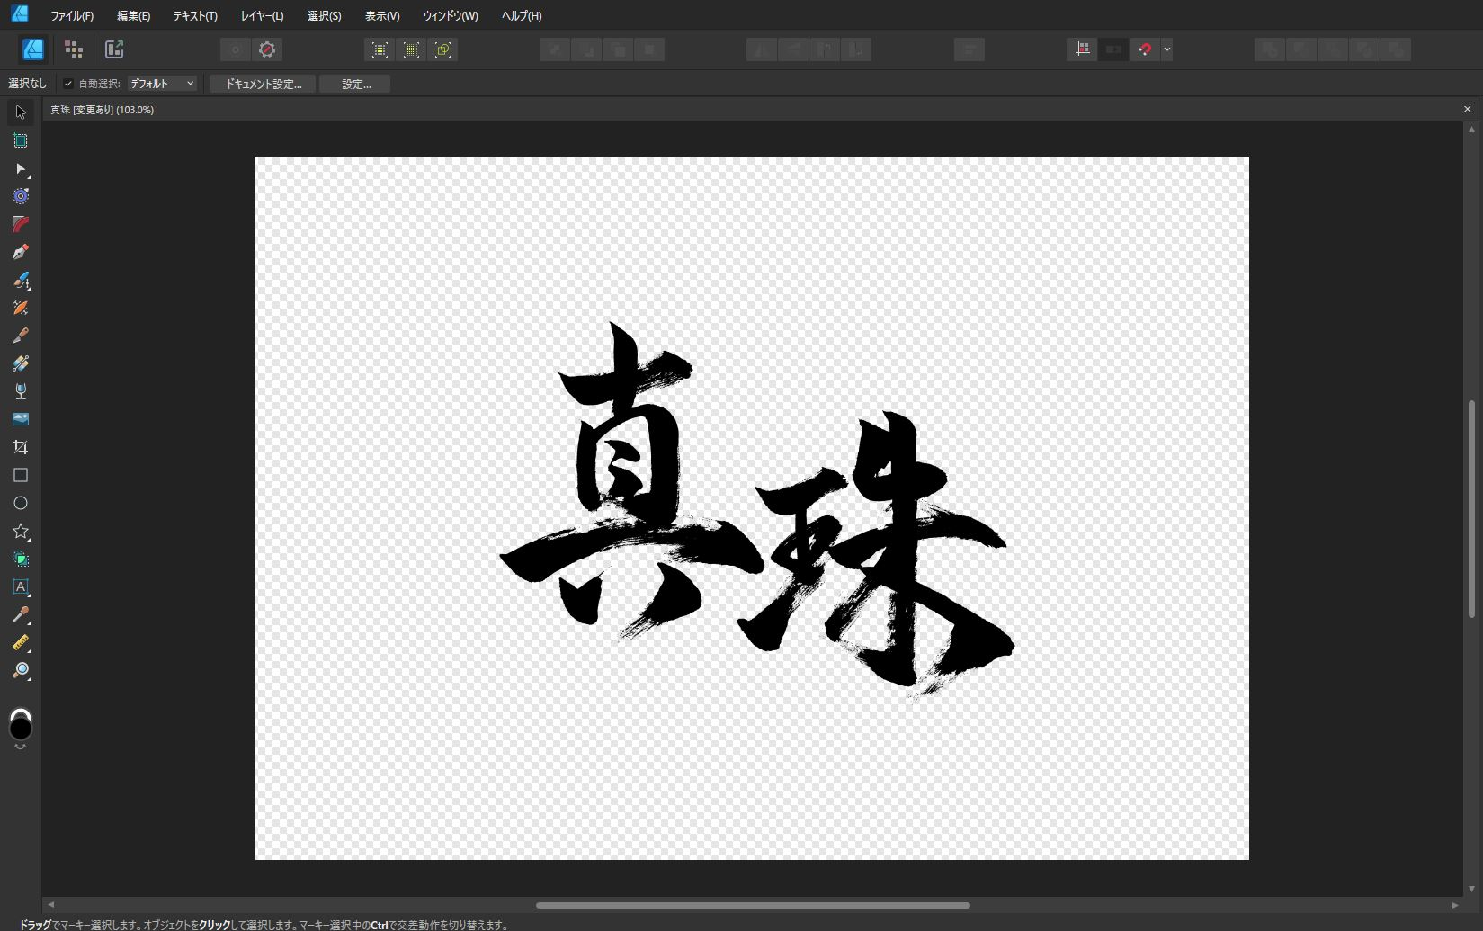Expand the snapping options dropdown arrow

click(1166, 49)
